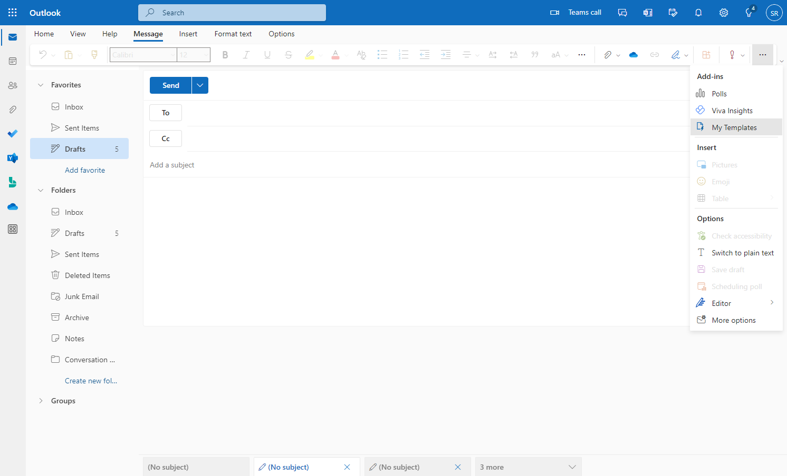Expand the Groups section

(41, 401)
